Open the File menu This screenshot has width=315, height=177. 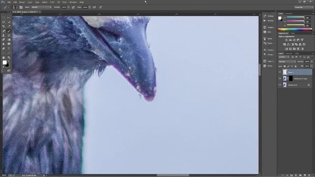point(9,2)
